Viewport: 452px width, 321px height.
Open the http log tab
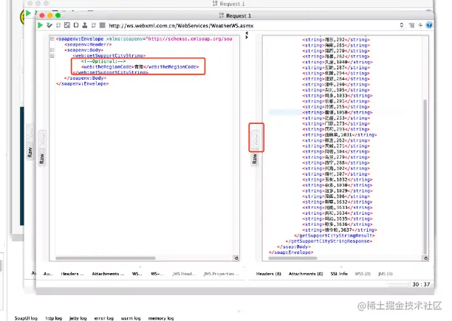(54, 318)
